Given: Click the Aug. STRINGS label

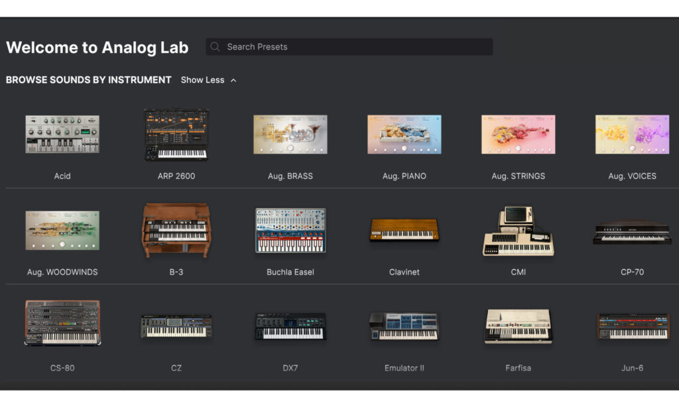Looking at the screenshot, I should [x=518, y=176].
